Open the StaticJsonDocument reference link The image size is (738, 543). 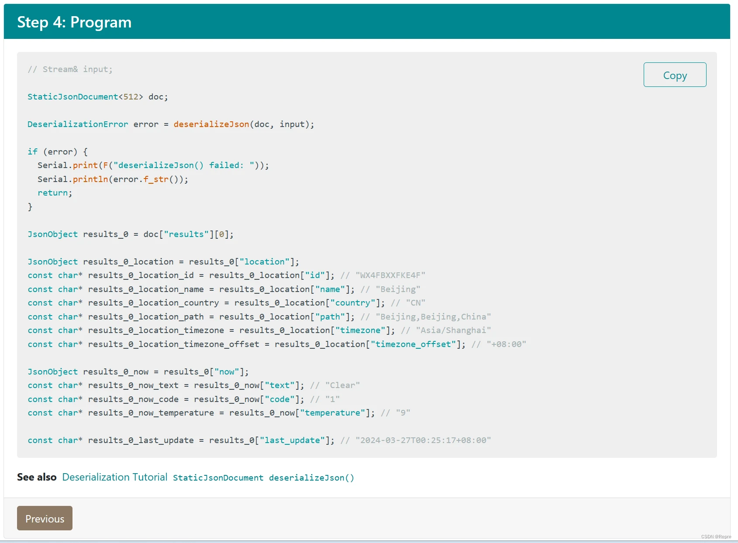click(x=218, y=478)
